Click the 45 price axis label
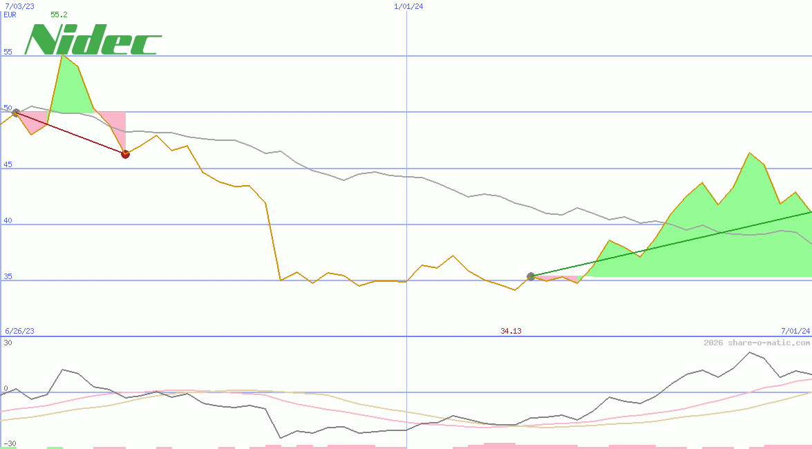The height and width of the screenshot is (449, 812). pyautogui.click(x=8, y=164)
